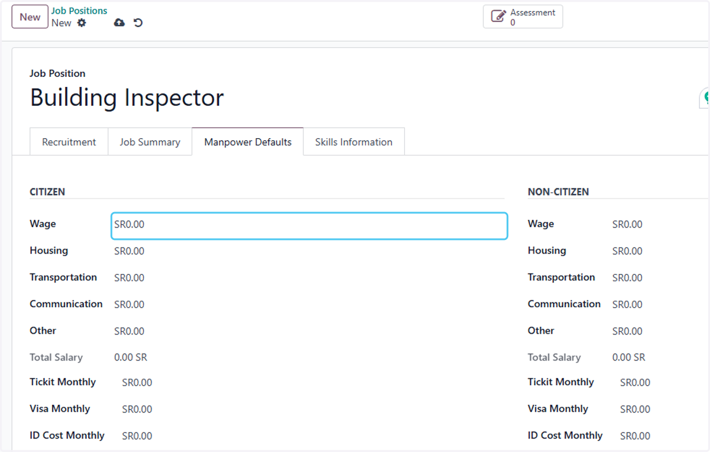Click the Citizen Total Salary value
The image size is (710, 452).
click(131, 357)
